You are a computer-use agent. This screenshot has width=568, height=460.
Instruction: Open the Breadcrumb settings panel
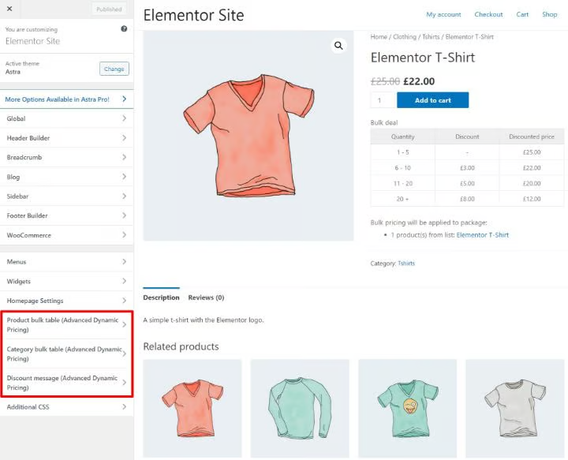point(66,157)
